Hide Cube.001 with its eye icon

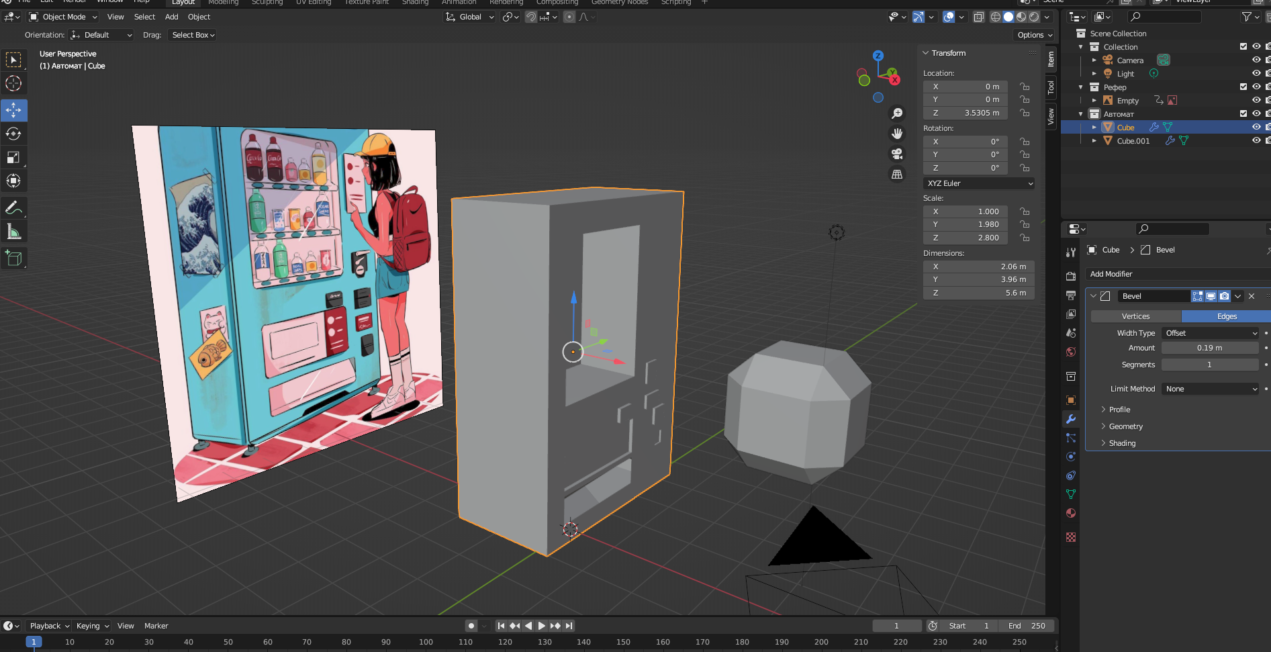pos(1256,140)
